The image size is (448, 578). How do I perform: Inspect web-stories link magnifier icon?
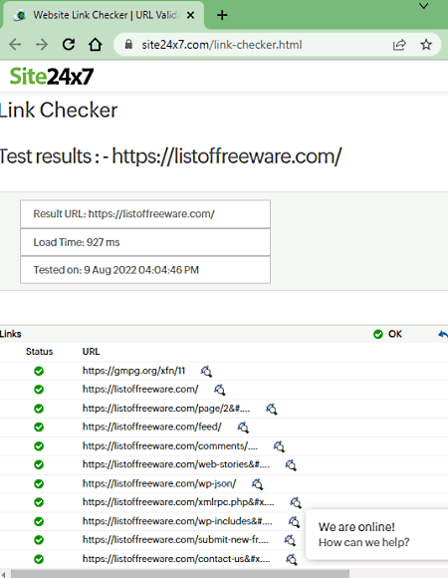[x=291, y=464]
